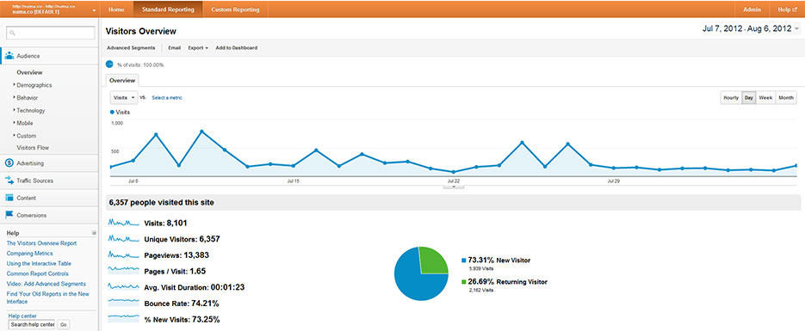The image size is (805, 331).
Task: Open the Home tab
Action: point(116,9)
